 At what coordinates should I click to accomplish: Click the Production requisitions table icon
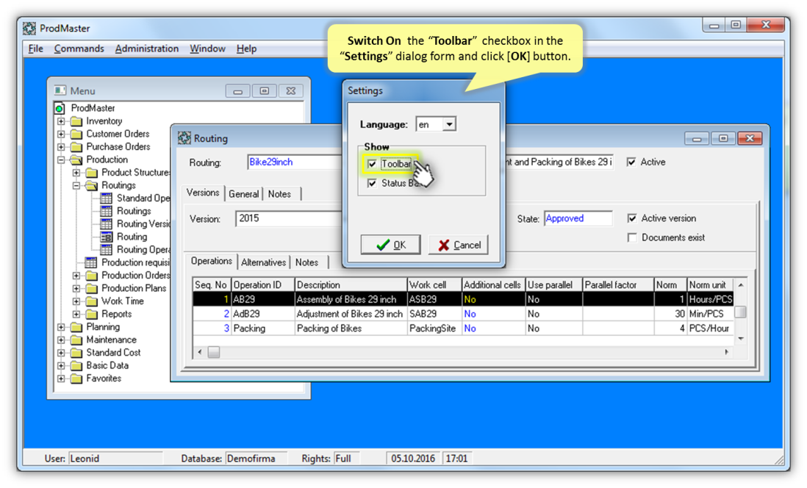(91, 262)
